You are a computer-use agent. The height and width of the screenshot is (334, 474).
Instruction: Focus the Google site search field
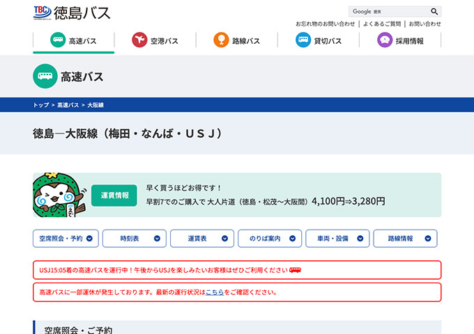tap(390, 11)
